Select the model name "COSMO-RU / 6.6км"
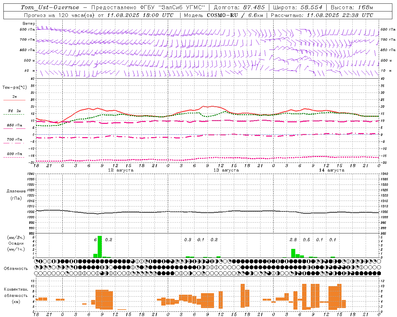Image resolution: width=397 pixels, height=317 pixels. coord(235,15)
